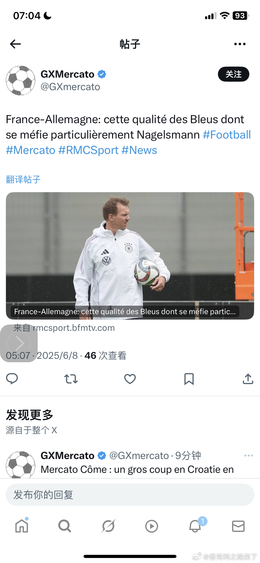Open options dots on second GXMercato post
This screenshot has width=260, height=563.
pyautogui.click(x=249, y=456)
